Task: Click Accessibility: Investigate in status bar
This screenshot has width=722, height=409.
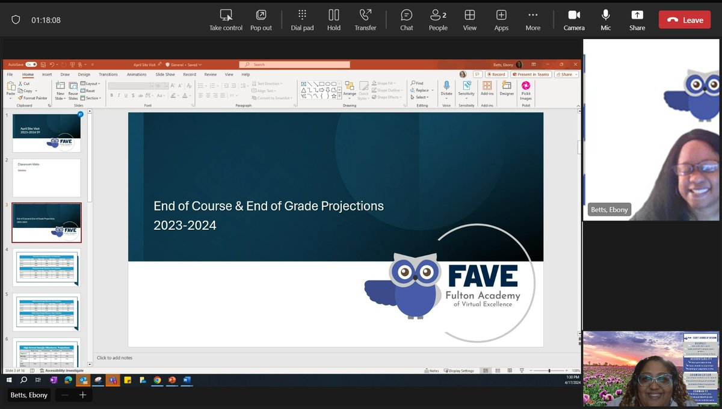Action: coord(61,371)
